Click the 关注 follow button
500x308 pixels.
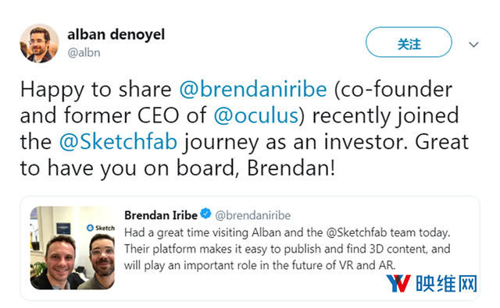click(409, 42)
